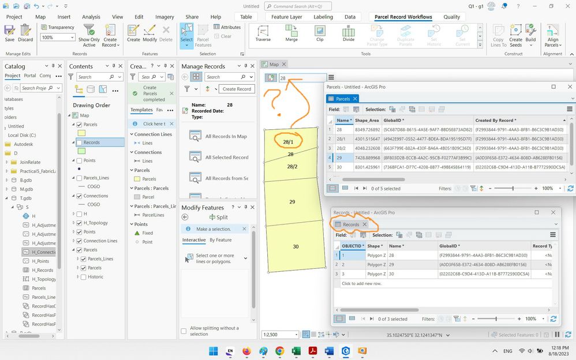Collapse the Connection Lines template group

132,134
